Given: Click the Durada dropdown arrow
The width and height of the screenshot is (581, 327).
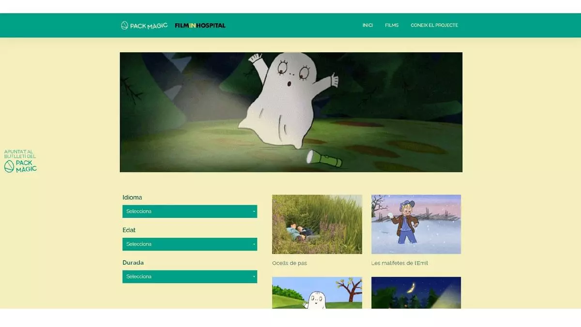Looking at the screenshot, I should click(x=254, y=277).
